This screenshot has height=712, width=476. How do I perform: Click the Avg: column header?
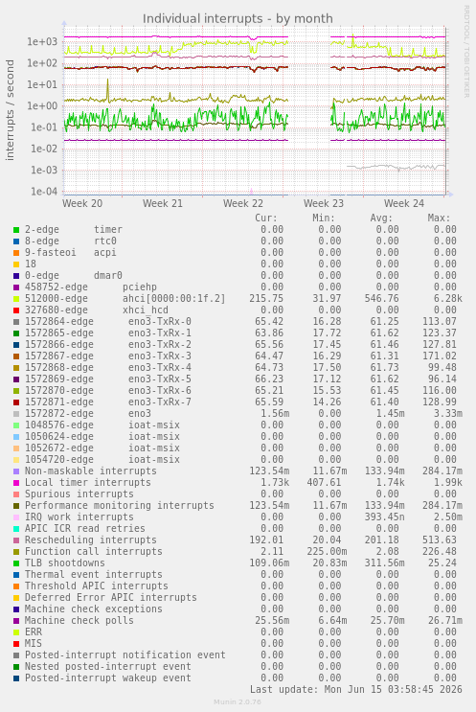(381, 218)
